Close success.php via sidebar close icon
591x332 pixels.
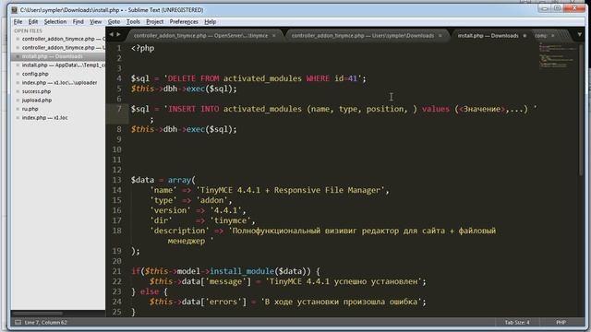[x=18, y=91]
